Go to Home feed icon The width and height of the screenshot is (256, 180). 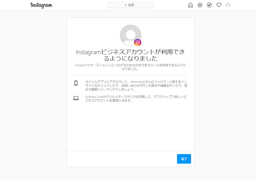190,5
